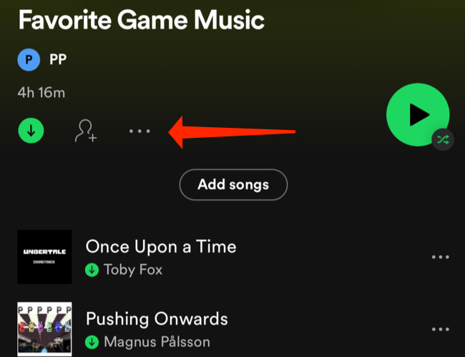Click the invite collaborators icon
Image resolution: width=465 pixels, height=357 pixels.
[x=86, y=131]
